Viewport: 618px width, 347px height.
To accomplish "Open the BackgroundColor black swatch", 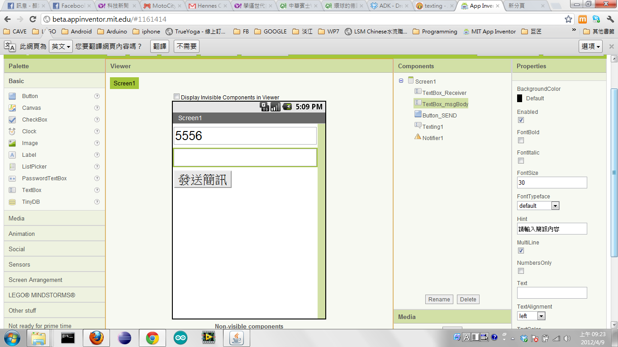I will click(520, 98).
